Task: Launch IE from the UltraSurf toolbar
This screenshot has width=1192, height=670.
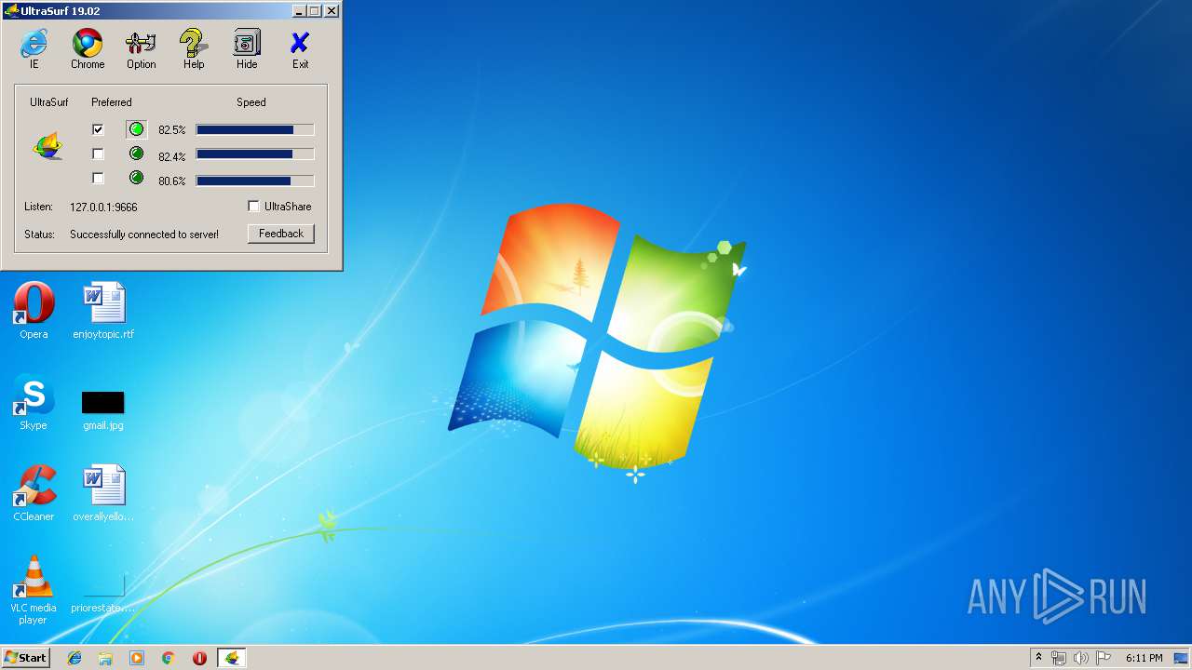Action: pyautogui.click(x=34, y=48)
